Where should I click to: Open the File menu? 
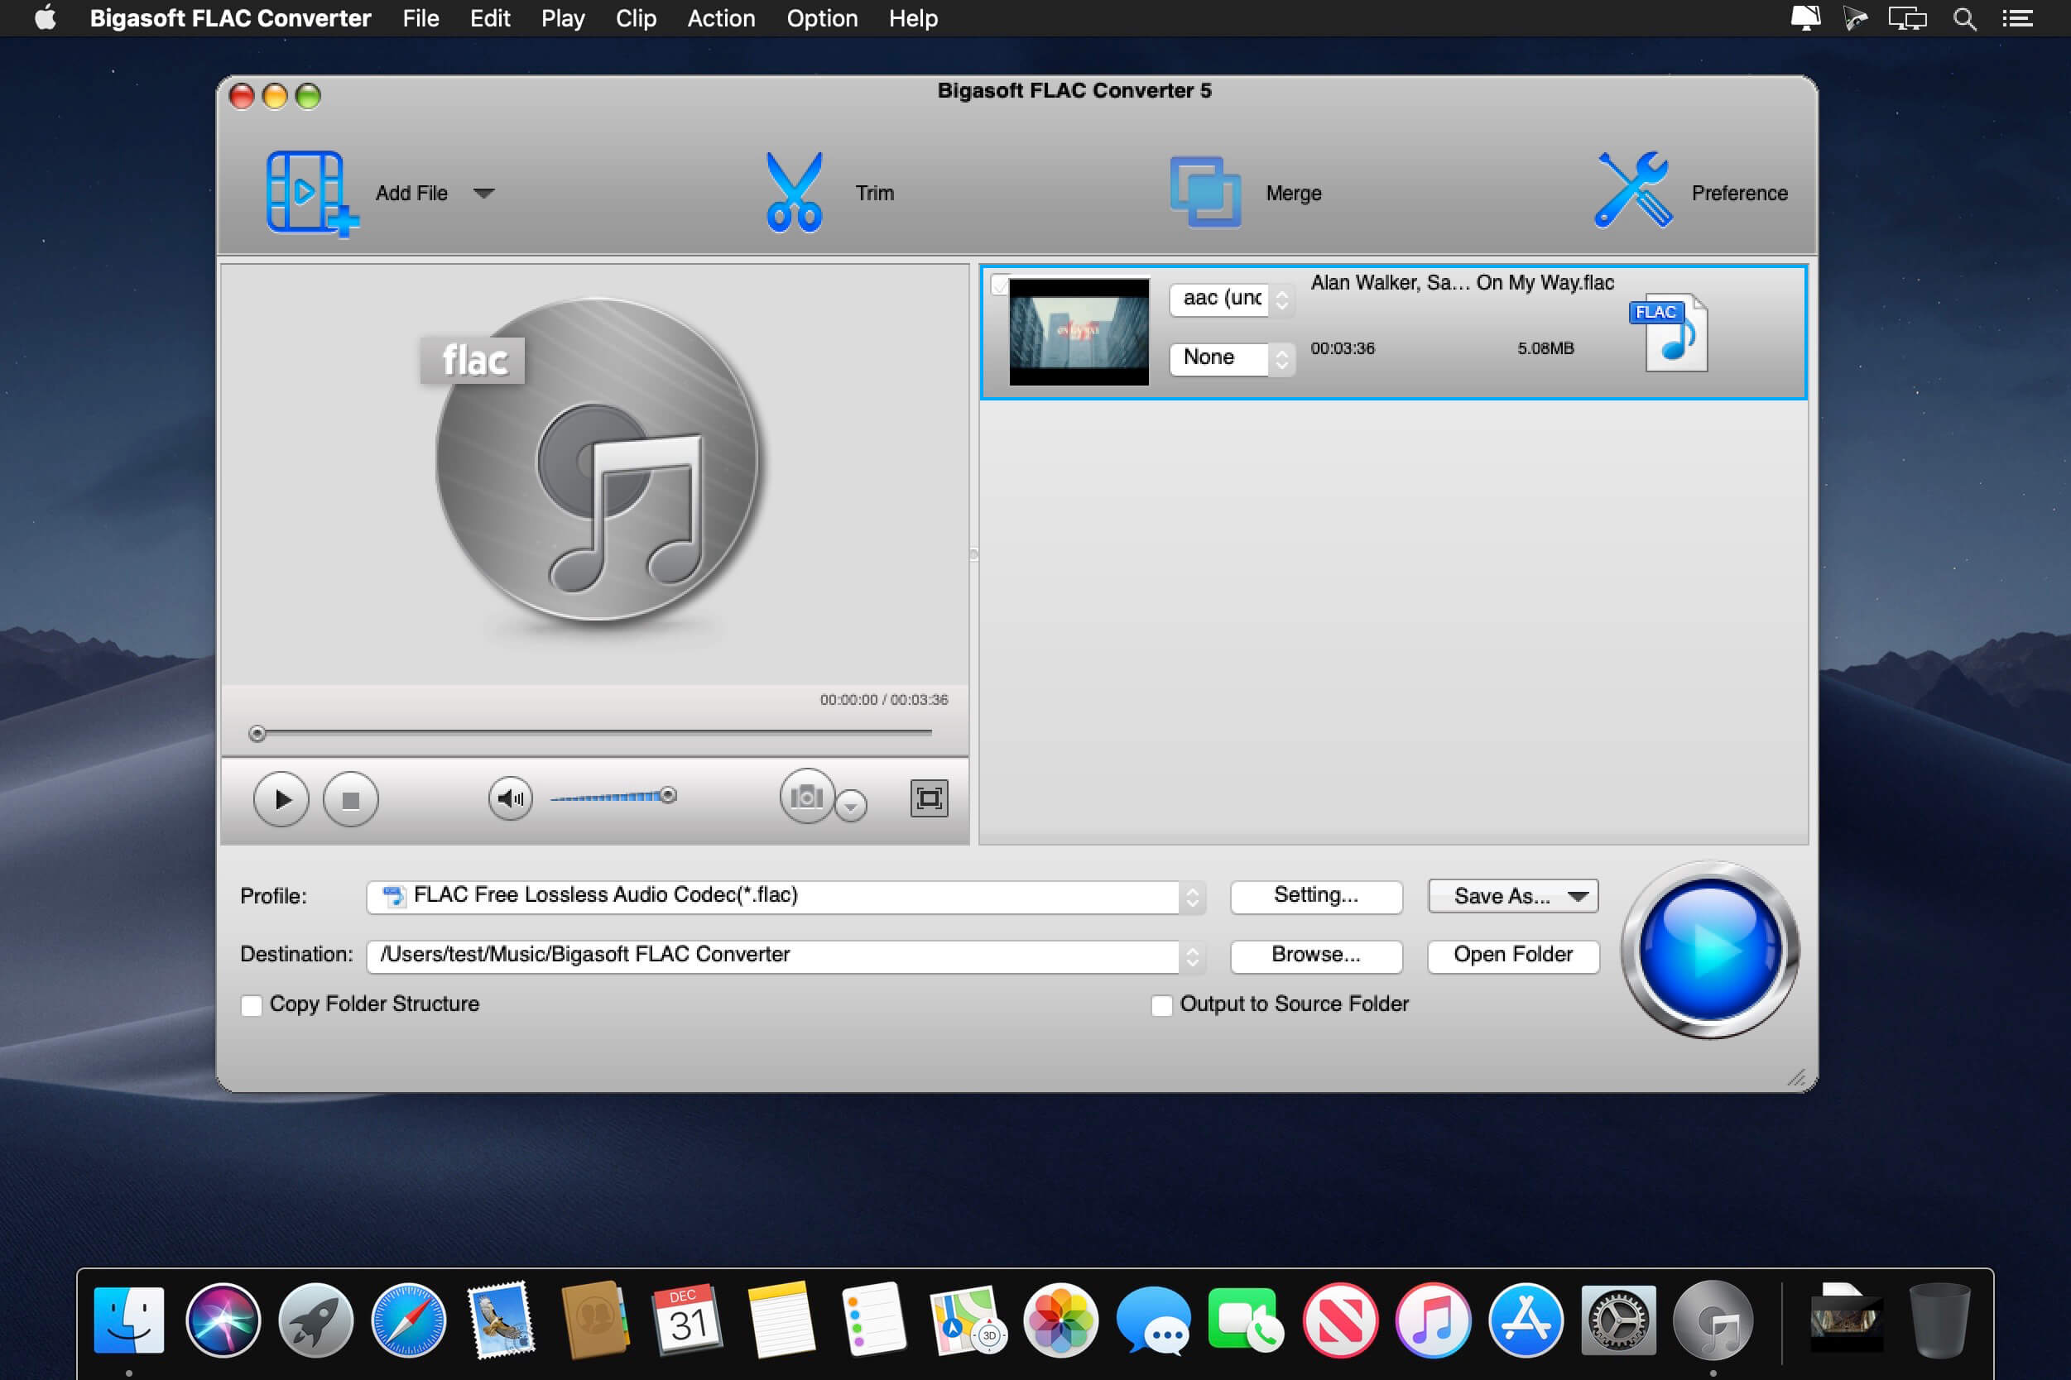click(420, 18)
